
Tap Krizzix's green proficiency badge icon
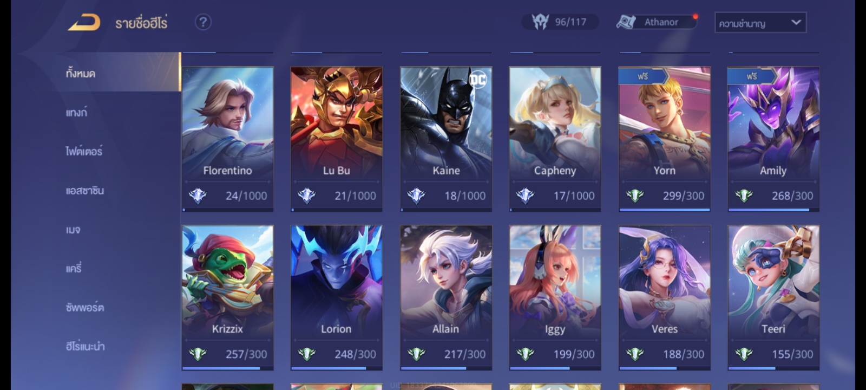(x=198, y=354)
